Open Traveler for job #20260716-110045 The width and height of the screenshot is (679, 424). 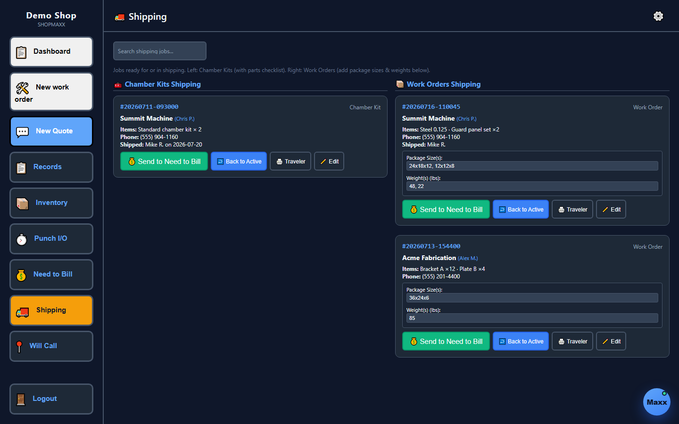point(572,209)
